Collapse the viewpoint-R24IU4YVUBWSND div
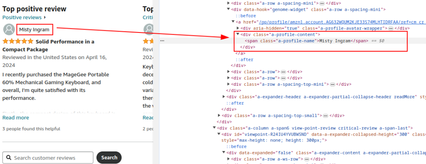The width and height of the screenshot is (426, 164). click(219, 134)
